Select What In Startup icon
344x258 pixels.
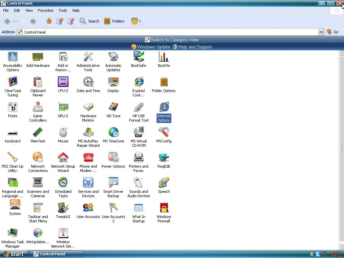tap(138, 208)
